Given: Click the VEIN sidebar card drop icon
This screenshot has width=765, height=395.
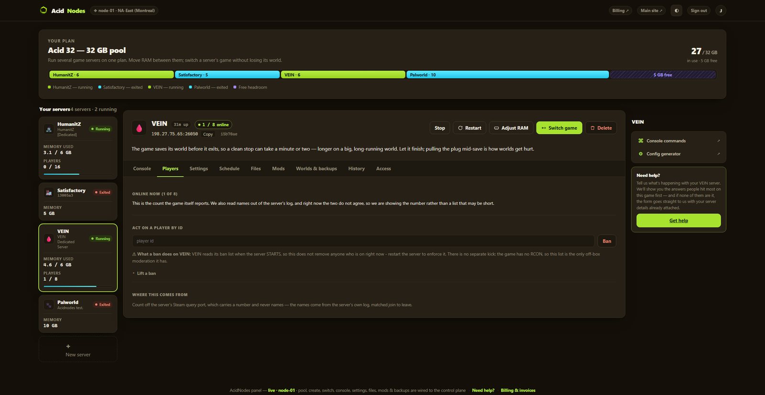Looking at the screenshot, I should tap(49, 239).
